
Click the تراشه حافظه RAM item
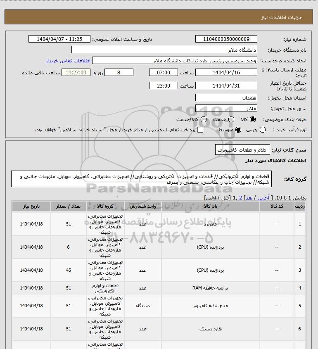pyautogui.click(x=210, y=288)
